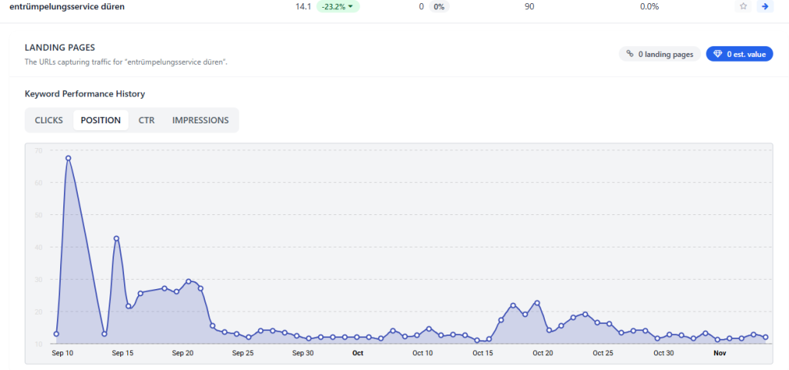
Task: Click the LANDING PAGES section title
Action: 60,48
